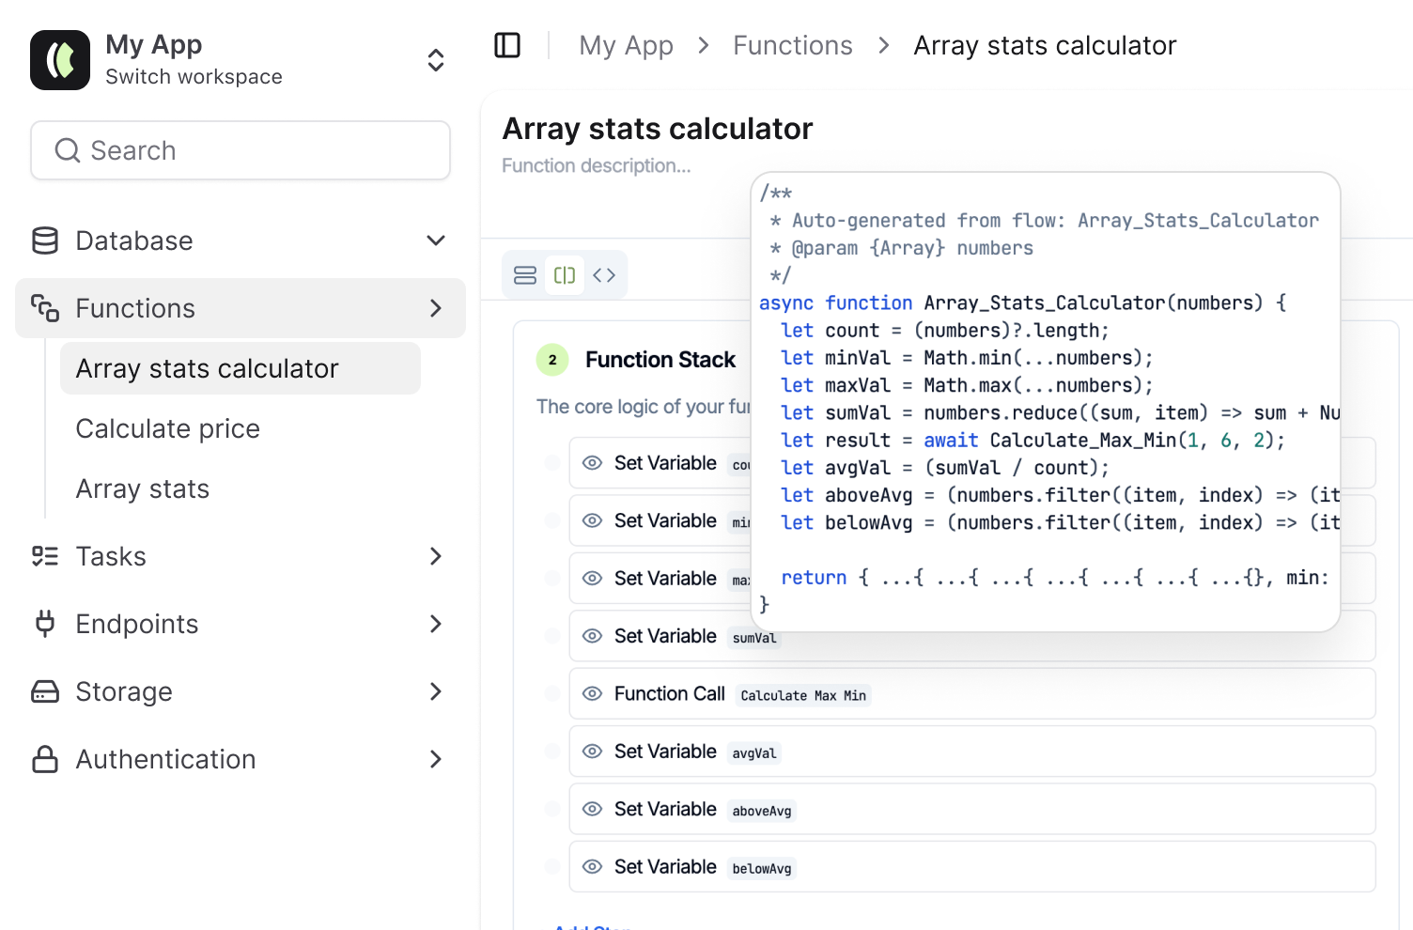Viewport: 1413px width, 930px height.
Task: Click Endpoints in the sidebar
Action: coord(137,624)
